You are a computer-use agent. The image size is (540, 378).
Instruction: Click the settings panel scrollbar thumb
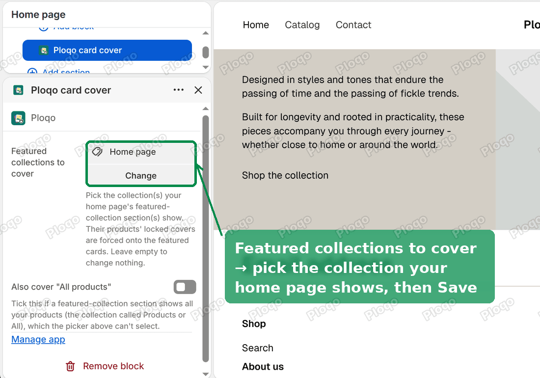point(206,239)
